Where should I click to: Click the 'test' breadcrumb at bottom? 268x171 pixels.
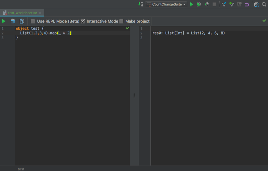point(21,169)
